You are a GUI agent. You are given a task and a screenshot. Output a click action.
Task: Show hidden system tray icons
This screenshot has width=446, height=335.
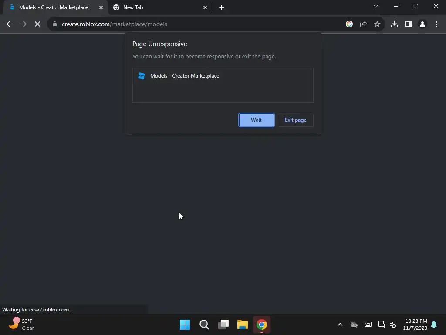tap(340, 325)
